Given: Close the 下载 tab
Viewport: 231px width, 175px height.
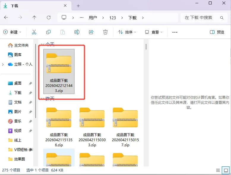Looking at the screenshot, I should (65, 6).
